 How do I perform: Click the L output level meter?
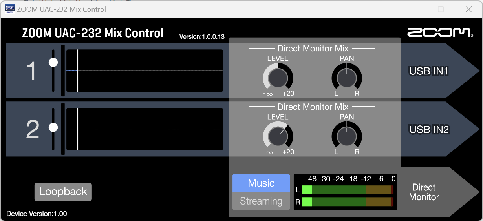click(x=347, y=190)
